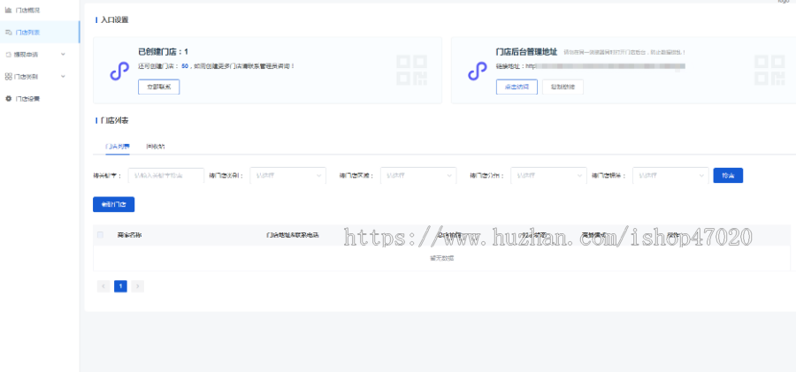This screenshot has width=796, height=372.
Task: Click the next page arrow
Action: [138, 286]
